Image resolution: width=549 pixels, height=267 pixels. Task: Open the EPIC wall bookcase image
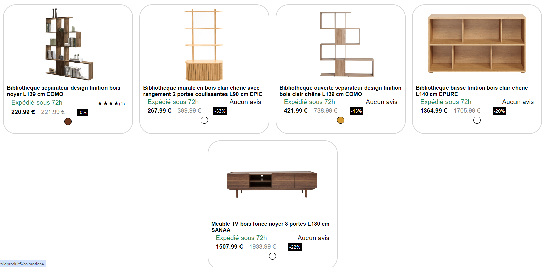(204, 44)
